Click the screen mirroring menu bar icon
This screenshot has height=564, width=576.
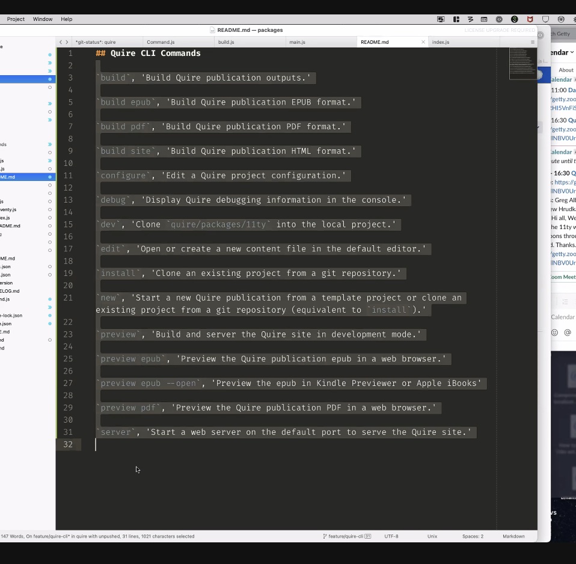441,19
